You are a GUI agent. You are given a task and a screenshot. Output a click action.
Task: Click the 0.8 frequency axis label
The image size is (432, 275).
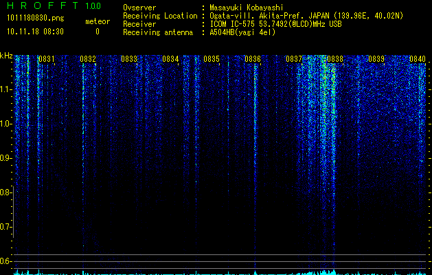[5, 192]
